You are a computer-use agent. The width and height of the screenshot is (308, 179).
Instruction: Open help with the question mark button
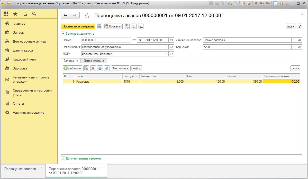(299, 26)
